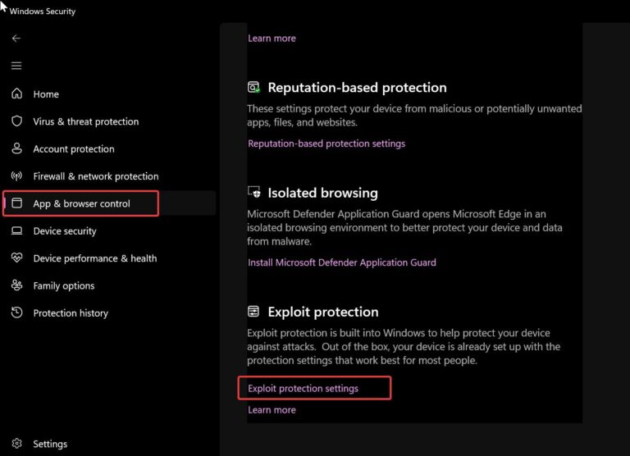Open Reputation-based protection settings link
This screenshot has width=630, height=456.
coord(326,144)
